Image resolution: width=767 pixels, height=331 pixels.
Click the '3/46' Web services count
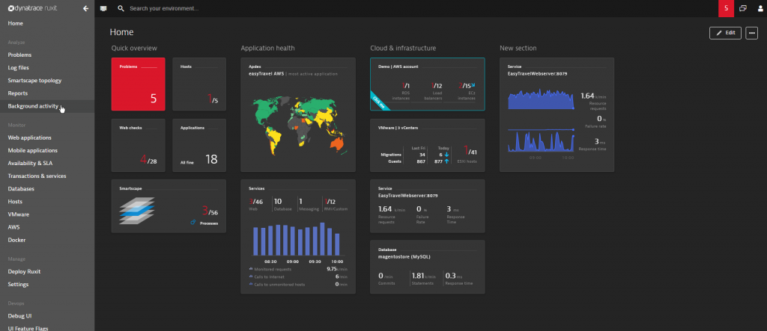point(256,201)
